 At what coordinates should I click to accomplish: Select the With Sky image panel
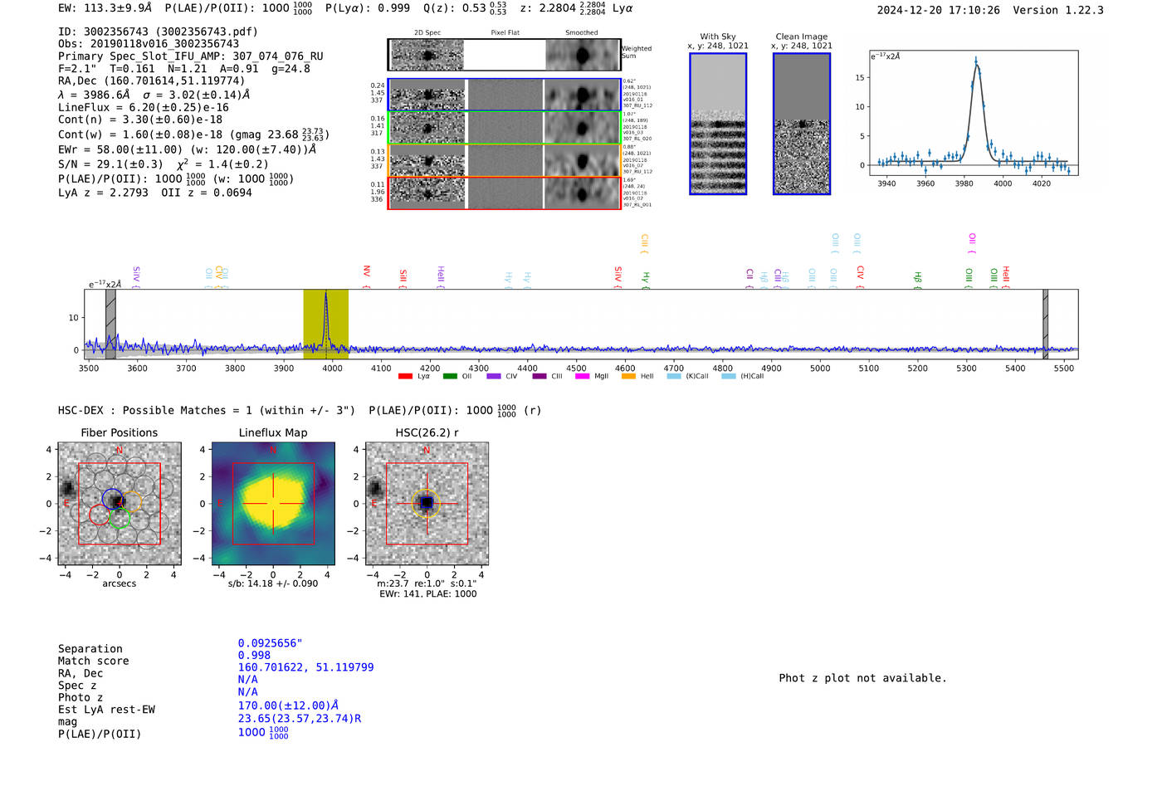click(x=718, y=124)
